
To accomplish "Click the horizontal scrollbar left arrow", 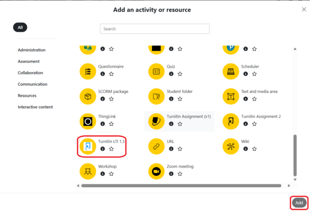I will pyautogui.click(x=78, y=186).
